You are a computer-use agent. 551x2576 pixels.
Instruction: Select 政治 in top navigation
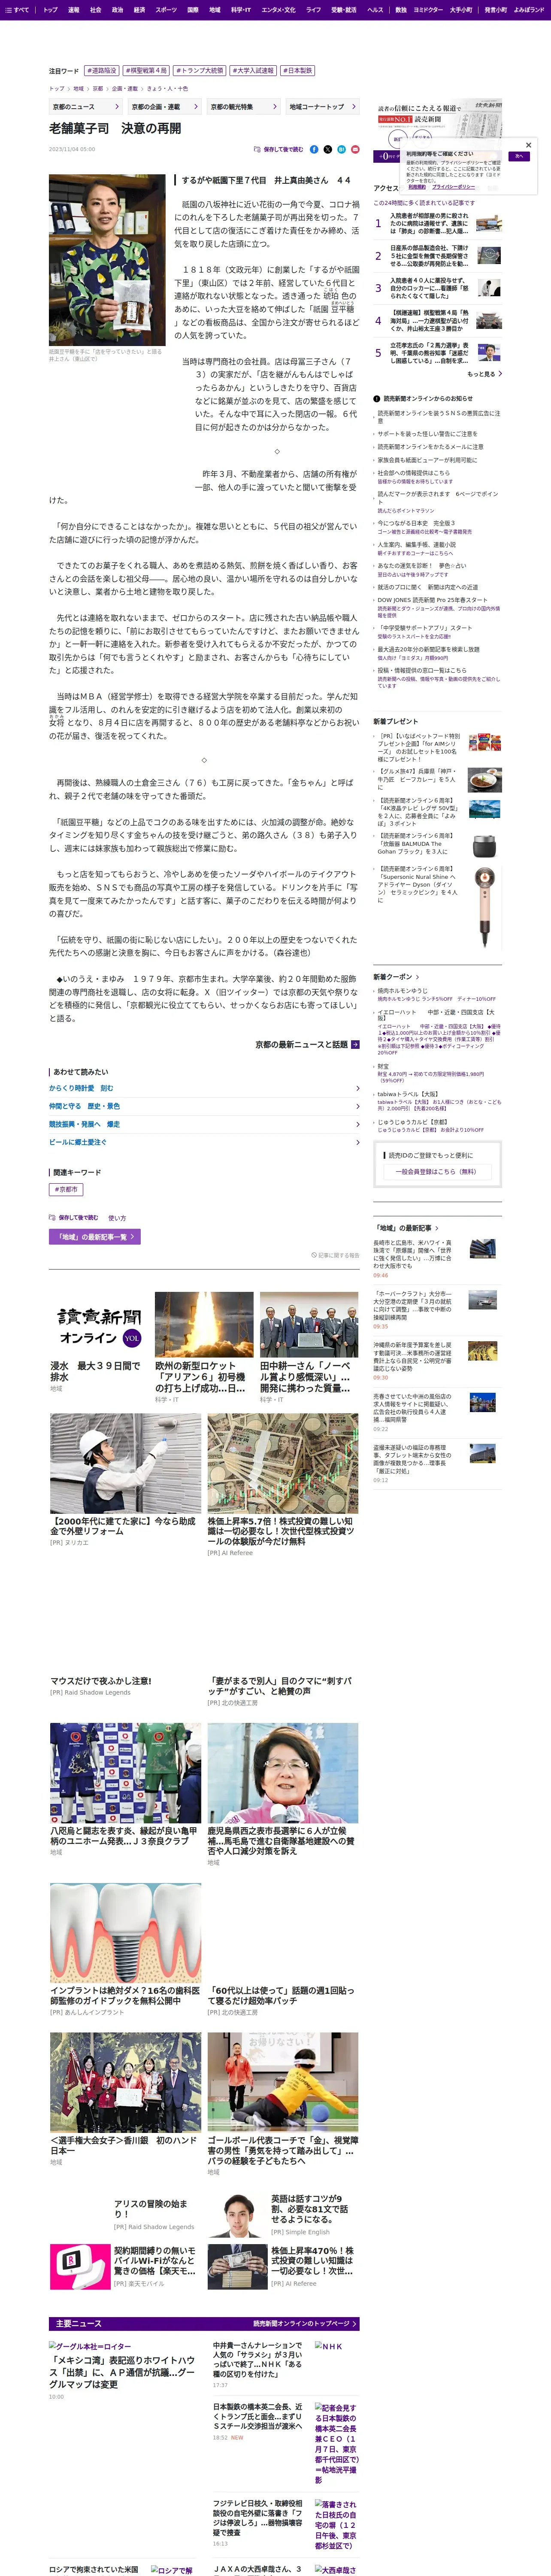117,10
